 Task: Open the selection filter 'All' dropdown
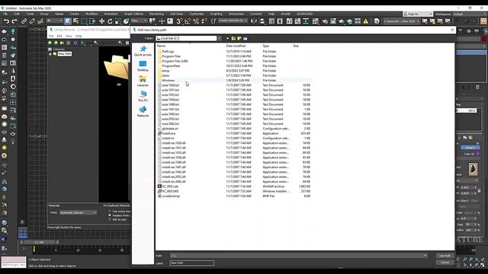click(54, 21)
